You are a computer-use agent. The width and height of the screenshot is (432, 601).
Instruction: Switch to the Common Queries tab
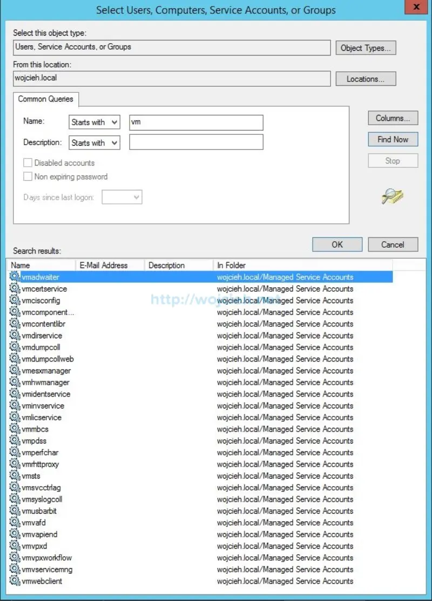click(45, 99)
